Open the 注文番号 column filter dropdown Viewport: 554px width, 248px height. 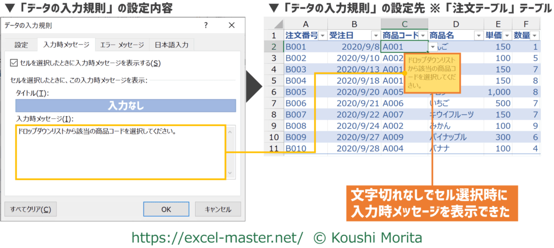pyautogui.click(x=321, y=35)
